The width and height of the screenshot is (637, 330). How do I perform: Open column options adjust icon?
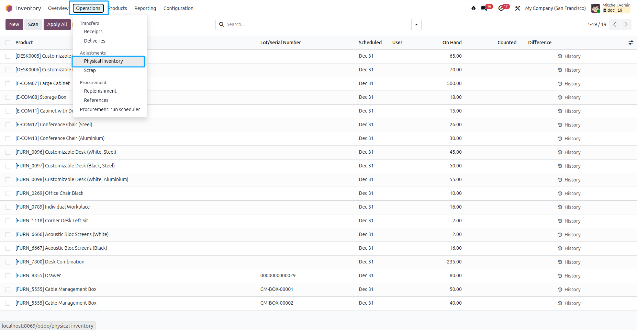(x=631, y=43)
